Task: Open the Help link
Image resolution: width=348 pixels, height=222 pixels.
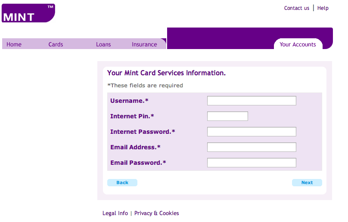Action: 323,8
